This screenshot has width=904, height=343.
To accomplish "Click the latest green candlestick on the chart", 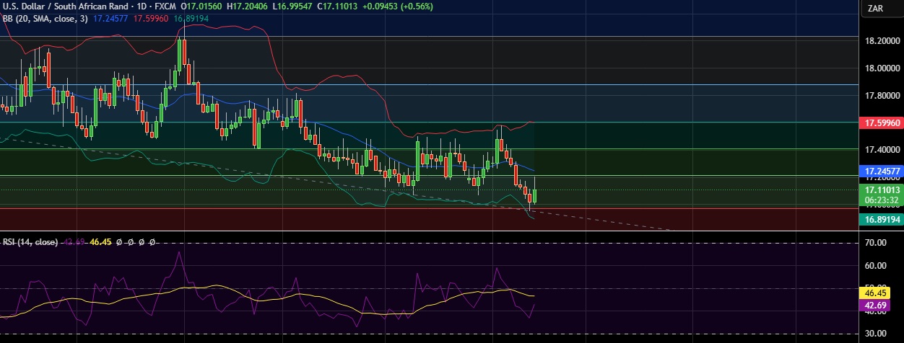I will 534,195.
